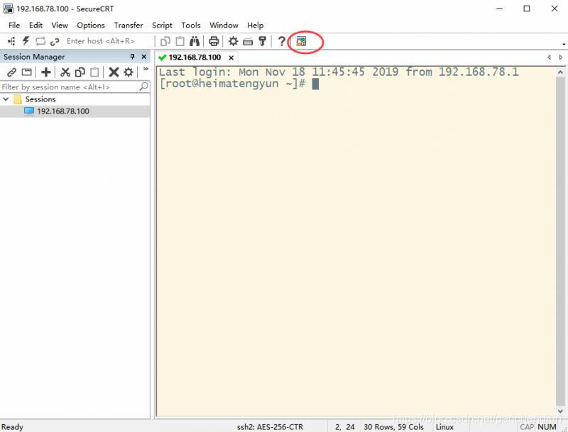Pin the Session Manager panel

click(x=133, y=57)
